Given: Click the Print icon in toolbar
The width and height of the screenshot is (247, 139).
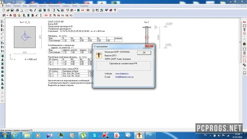Looking at the screenshot, I should 17,10.
